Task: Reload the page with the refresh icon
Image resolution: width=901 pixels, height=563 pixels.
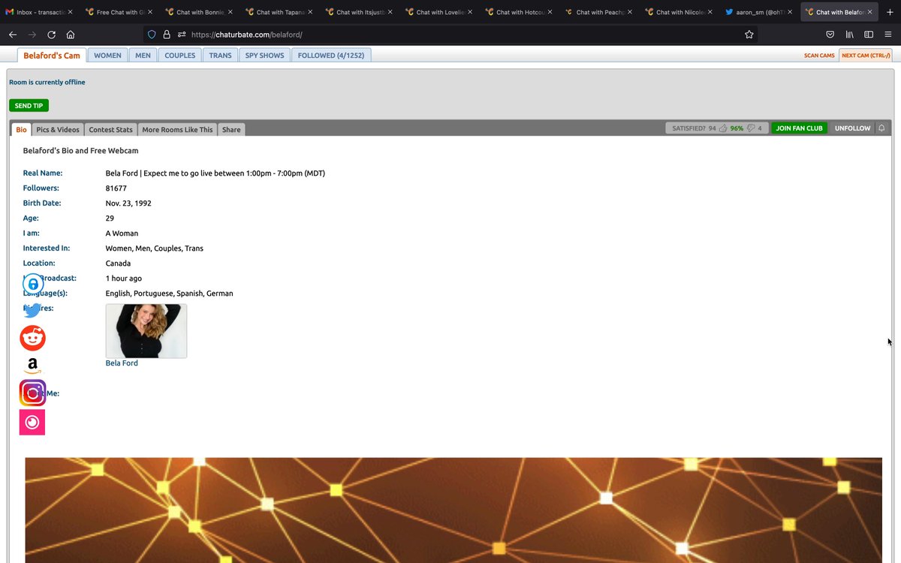Action: (52, 35)
